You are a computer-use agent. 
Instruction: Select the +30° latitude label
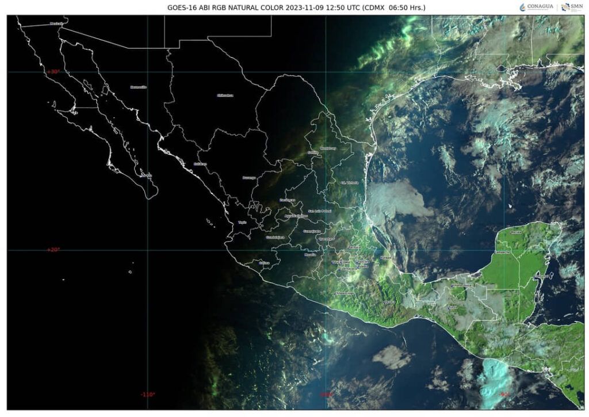pyautogui.click(x=53, y=72)
